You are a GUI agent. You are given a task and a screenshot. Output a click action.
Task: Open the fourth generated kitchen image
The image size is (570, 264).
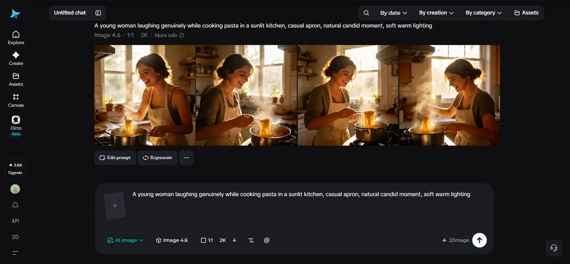pos(449,95)
